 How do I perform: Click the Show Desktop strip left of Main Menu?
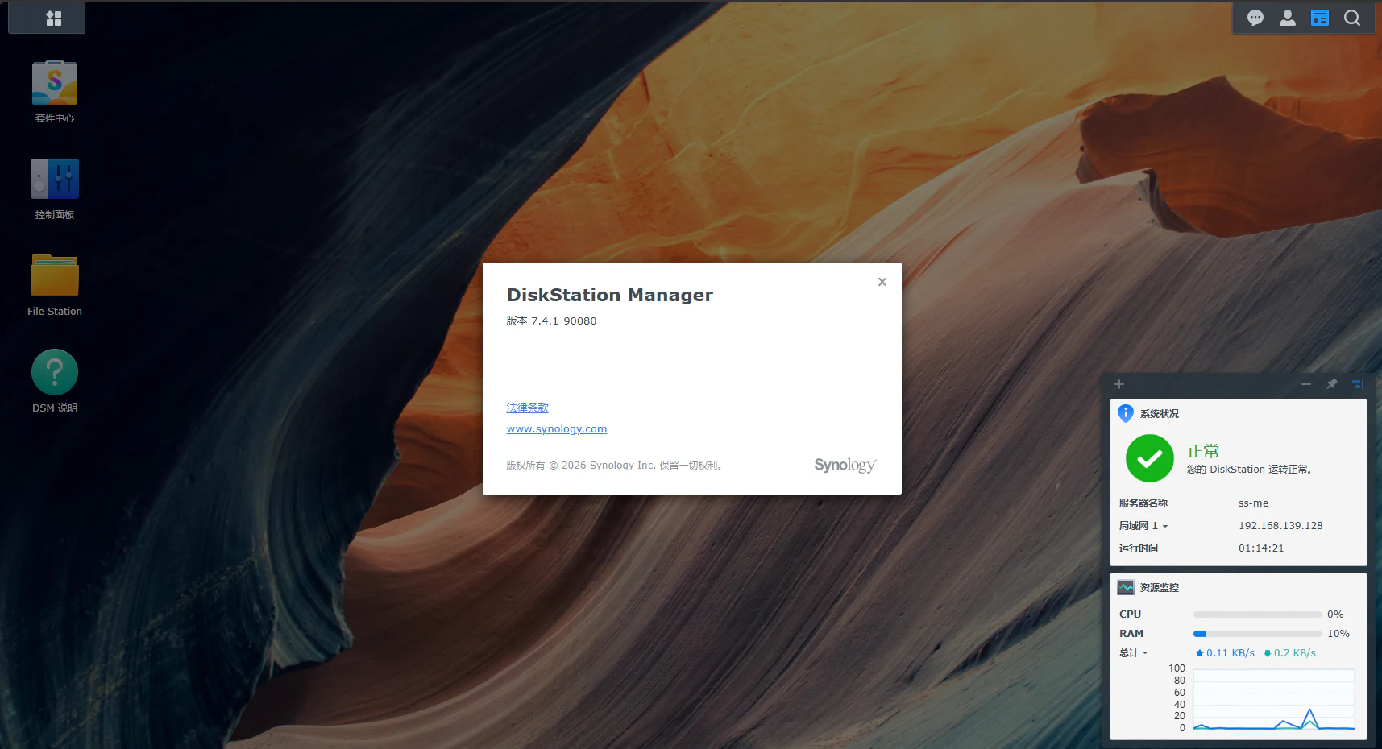(x=15, y=18)
